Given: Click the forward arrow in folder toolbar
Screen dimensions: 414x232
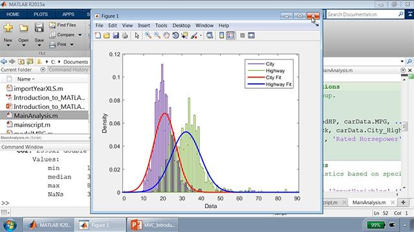Looking at the screenshot, I should (12, 62).
